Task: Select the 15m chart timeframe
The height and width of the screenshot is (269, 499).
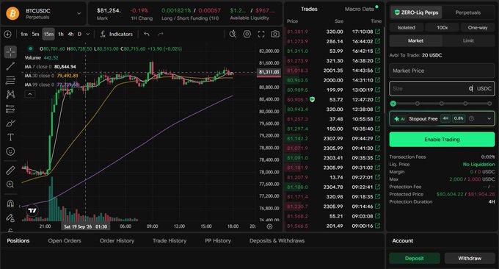Action: (48, 34)
